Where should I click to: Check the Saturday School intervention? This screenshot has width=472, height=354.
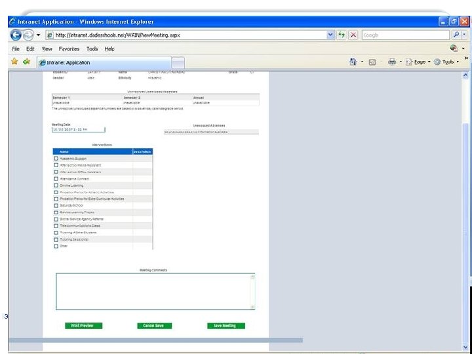coord(56,205)
